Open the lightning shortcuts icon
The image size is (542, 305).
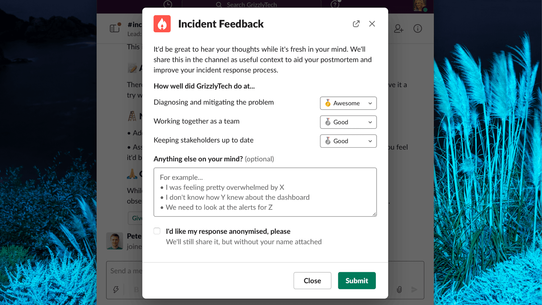tap(116, 289)
